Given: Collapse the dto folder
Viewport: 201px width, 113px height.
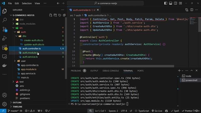Looking at the screenshot, I should (16, 36).
